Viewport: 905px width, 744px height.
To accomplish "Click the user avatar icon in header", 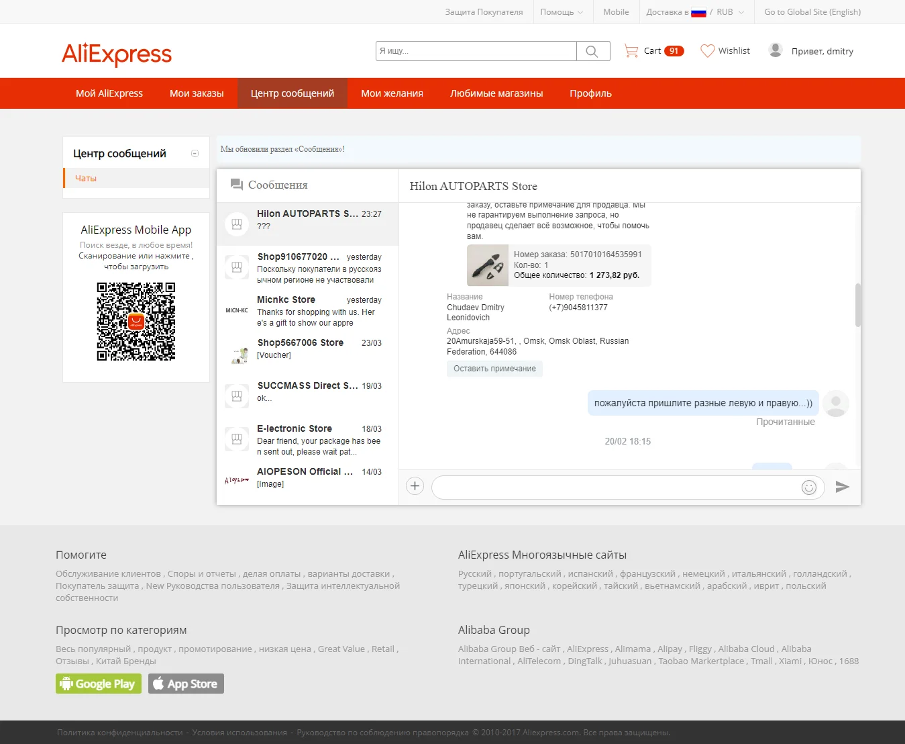I will (x=776, y=50).
